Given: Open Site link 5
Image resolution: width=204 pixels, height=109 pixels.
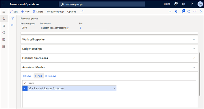Looking at the screenshot, I should 80,28.
